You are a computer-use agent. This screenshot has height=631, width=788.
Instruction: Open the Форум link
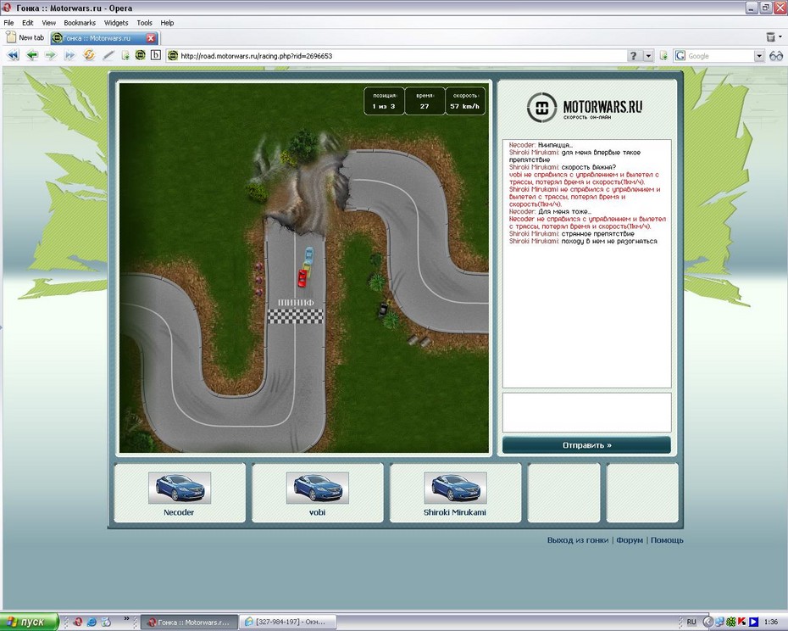(630, 540)
